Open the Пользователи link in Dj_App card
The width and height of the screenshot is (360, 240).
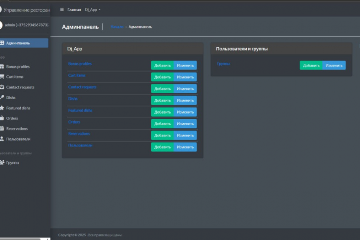[x=80, y=145]
